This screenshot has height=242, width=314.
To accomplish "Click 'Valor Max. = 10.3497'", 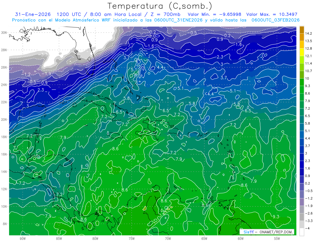I will coord(272,14).
